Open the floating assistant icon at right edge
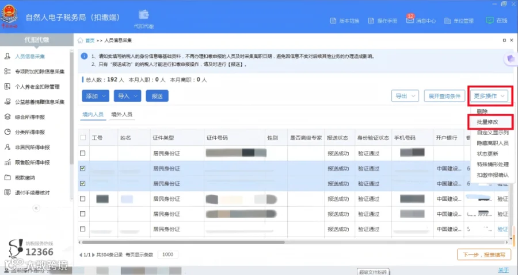The image size is (518, 275). tap(511, 59)
